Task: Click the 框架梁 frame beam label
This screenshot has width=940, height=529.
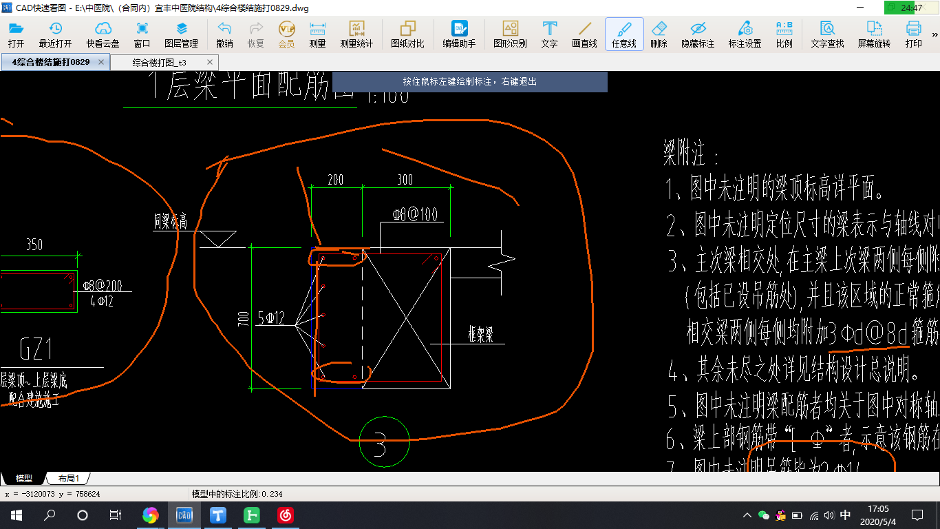Action: [x=481, y=335]
